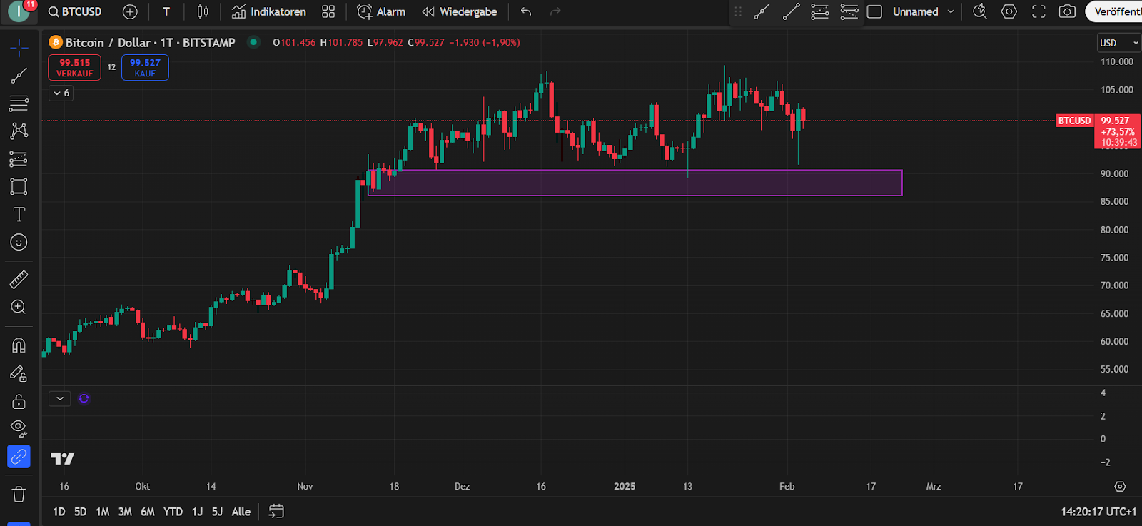
Task: Open chart patterns tool in left sidebar
Action: pyautogui.click(x=19, y=131)
